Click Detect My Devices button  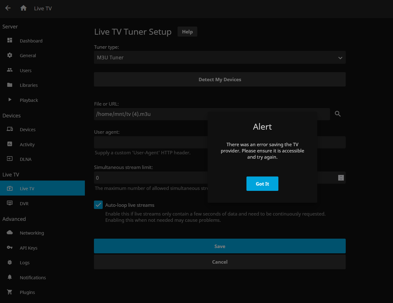220,79
